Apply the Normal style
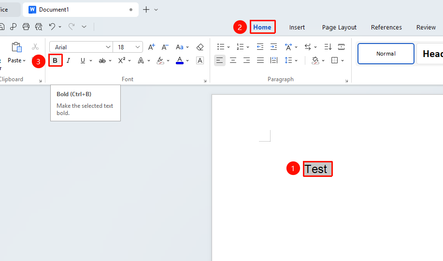The image size is (443, 261). click(x=386, y=54)
